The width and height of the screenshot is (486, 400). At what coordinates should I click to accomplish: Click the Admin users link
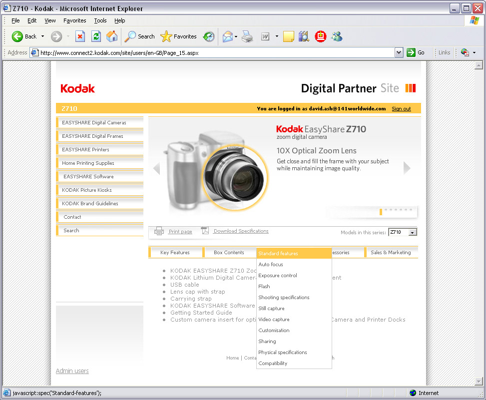[x=72, y=371]
